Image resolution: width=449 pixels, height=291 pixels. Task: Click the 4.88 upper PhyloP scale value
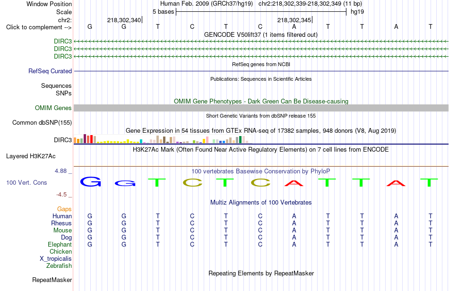tap(60, 171)
